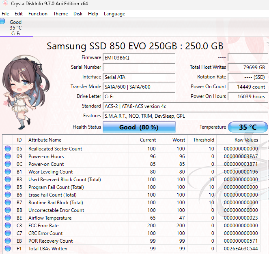Click the status orb next to Wear Leveling Count
269x256 pixels.
coord(7,172)
